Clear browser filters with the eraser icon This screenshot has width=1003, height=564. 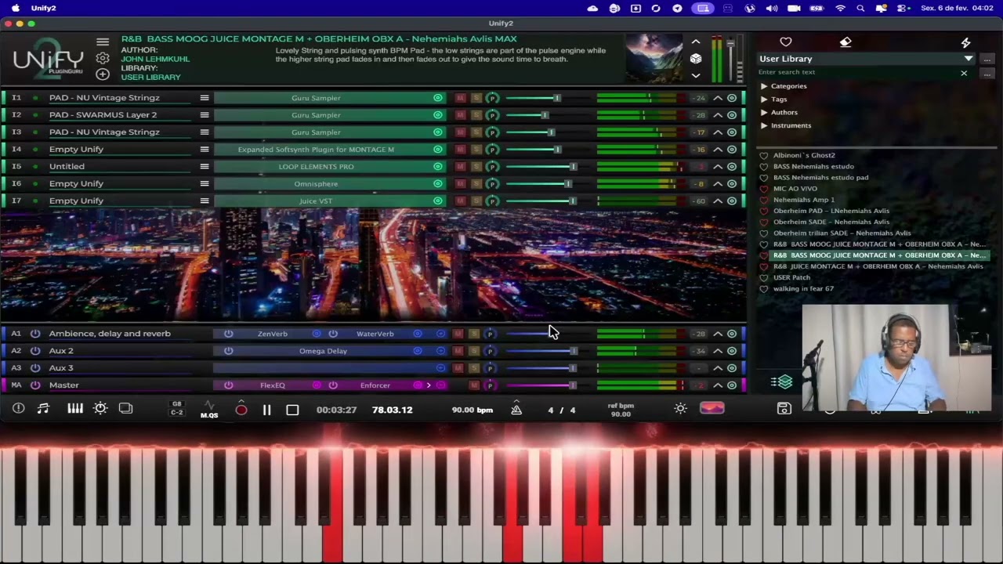coord(845,42)
